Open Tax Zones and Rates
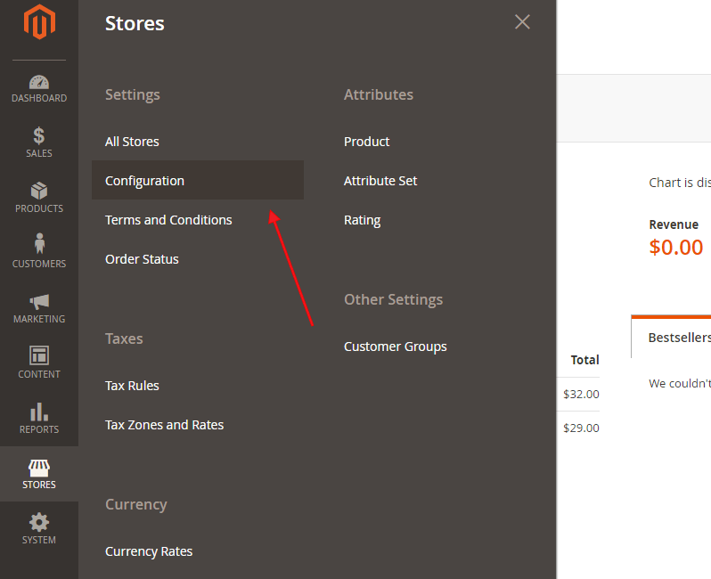This screenshot has height=579, width=711. click(164, 425)
